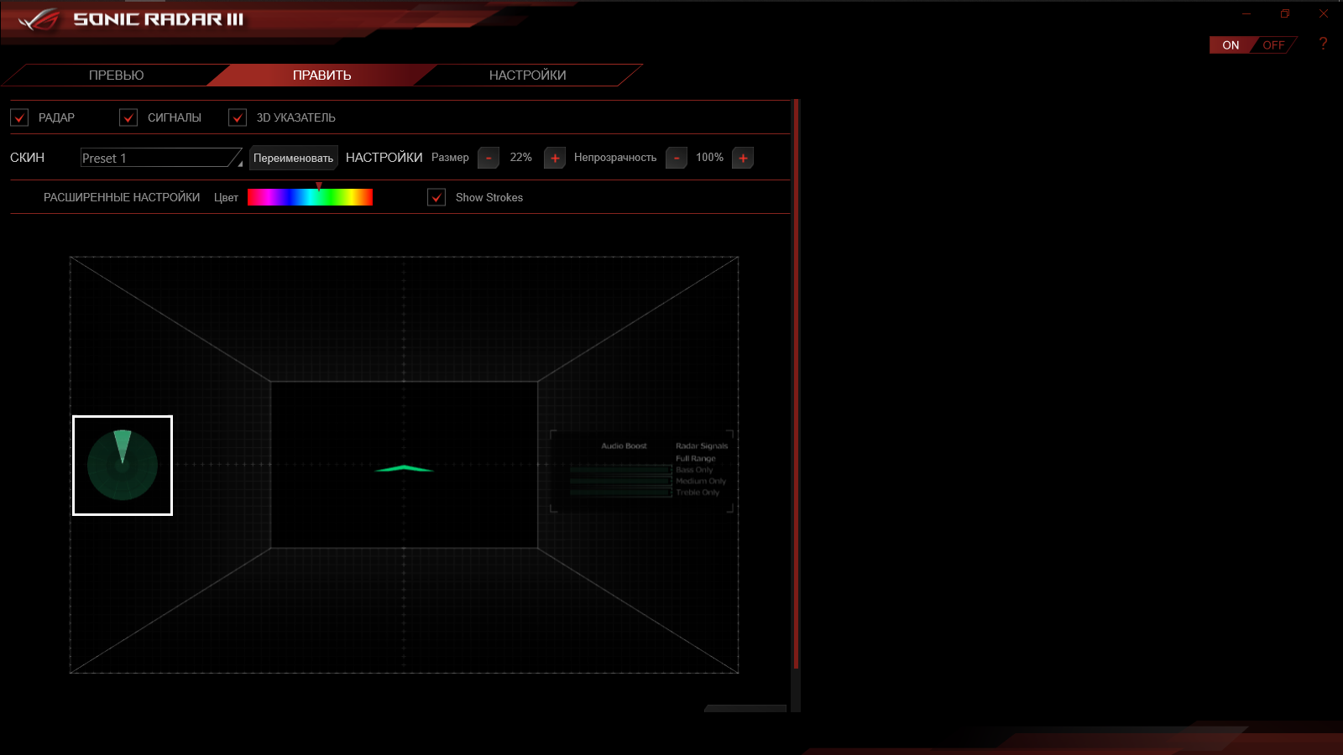1343x755 pixels.
Task: Select the green radar overlay thumbnail
Action: click(123, 466)
